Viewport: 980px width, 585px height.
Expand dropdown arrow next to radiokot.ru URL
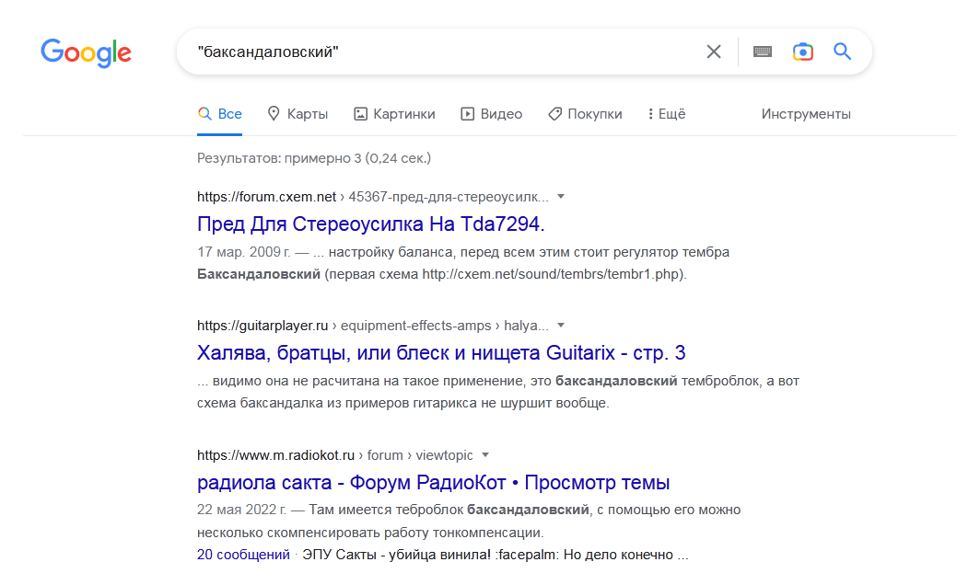pos(485,455)
